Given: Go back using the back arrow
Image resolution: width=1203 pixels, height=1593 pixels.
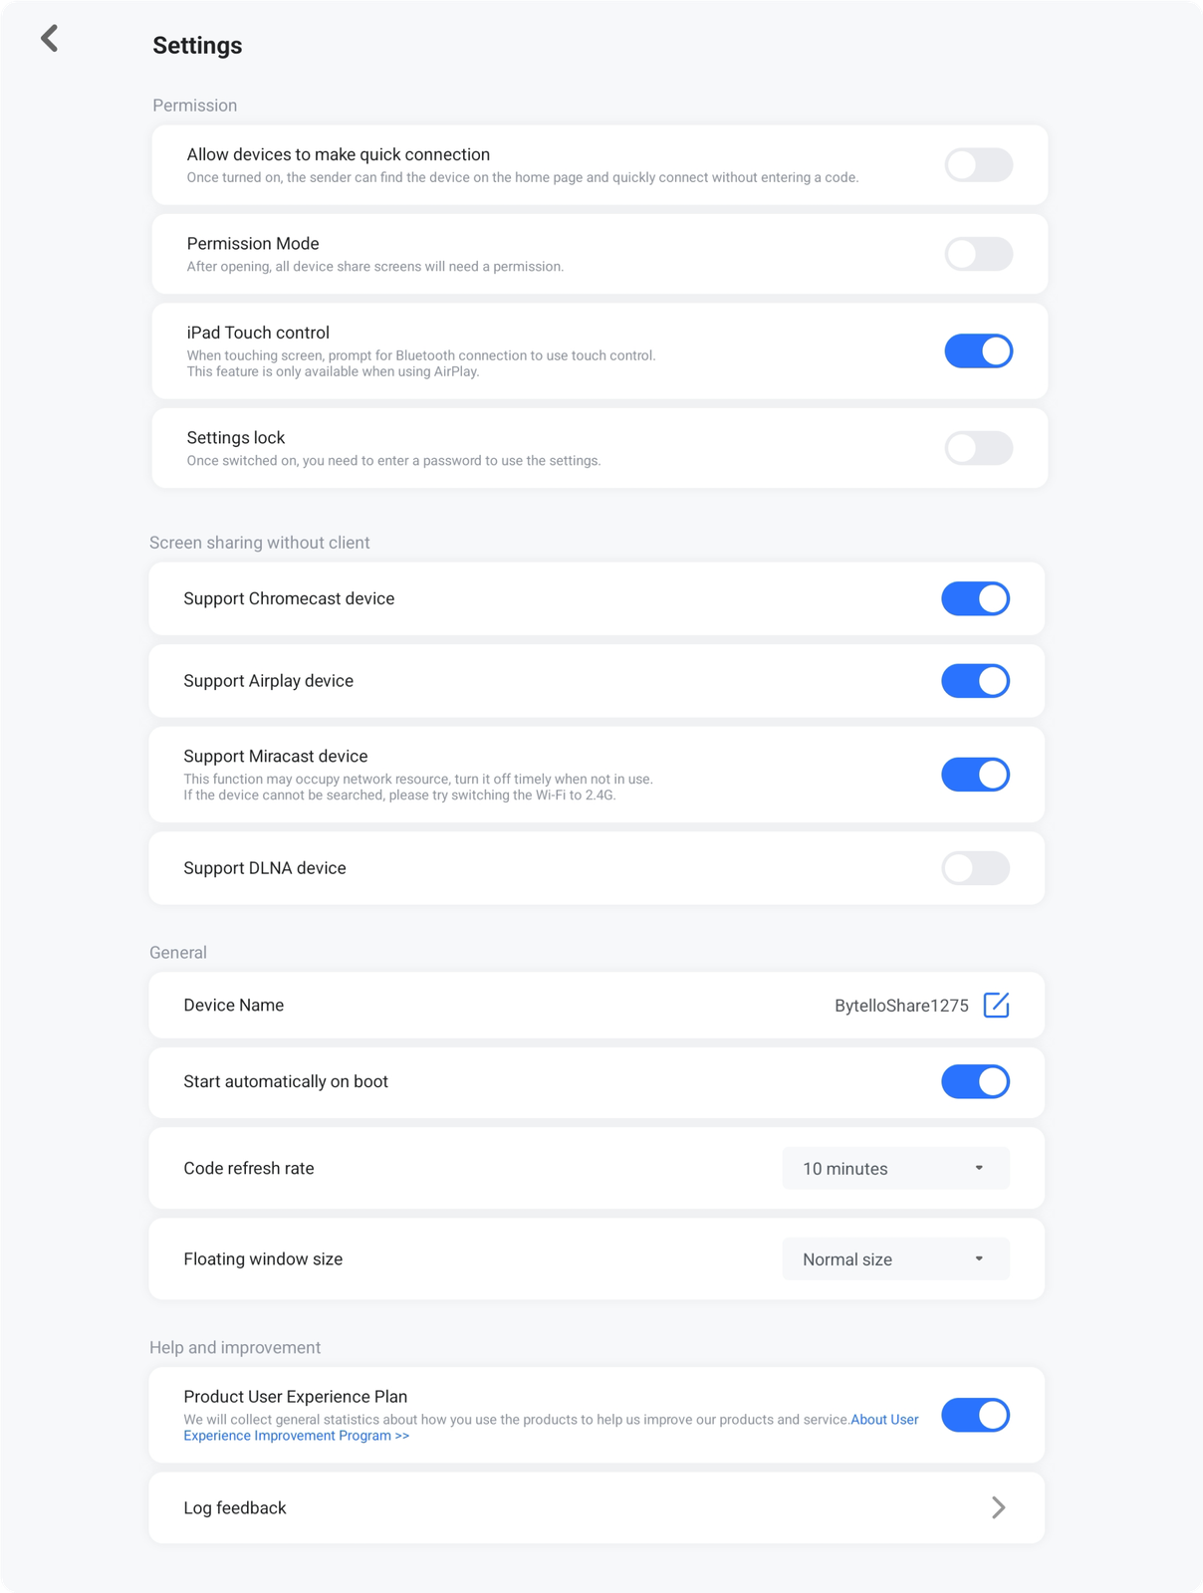Looking at the screenshot, I should click(49, 39).
